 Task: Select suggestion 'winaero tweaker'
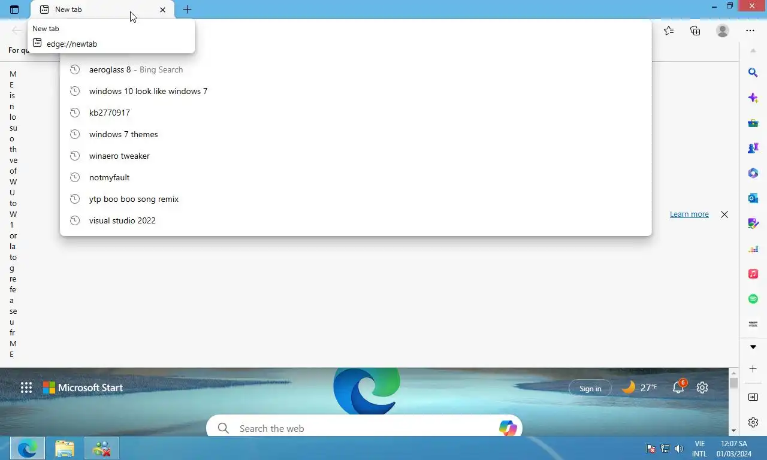point(355,156)
